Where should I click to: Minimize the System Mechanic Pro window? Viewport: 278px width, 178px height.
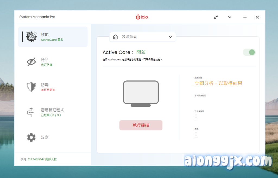click(245, 17)
